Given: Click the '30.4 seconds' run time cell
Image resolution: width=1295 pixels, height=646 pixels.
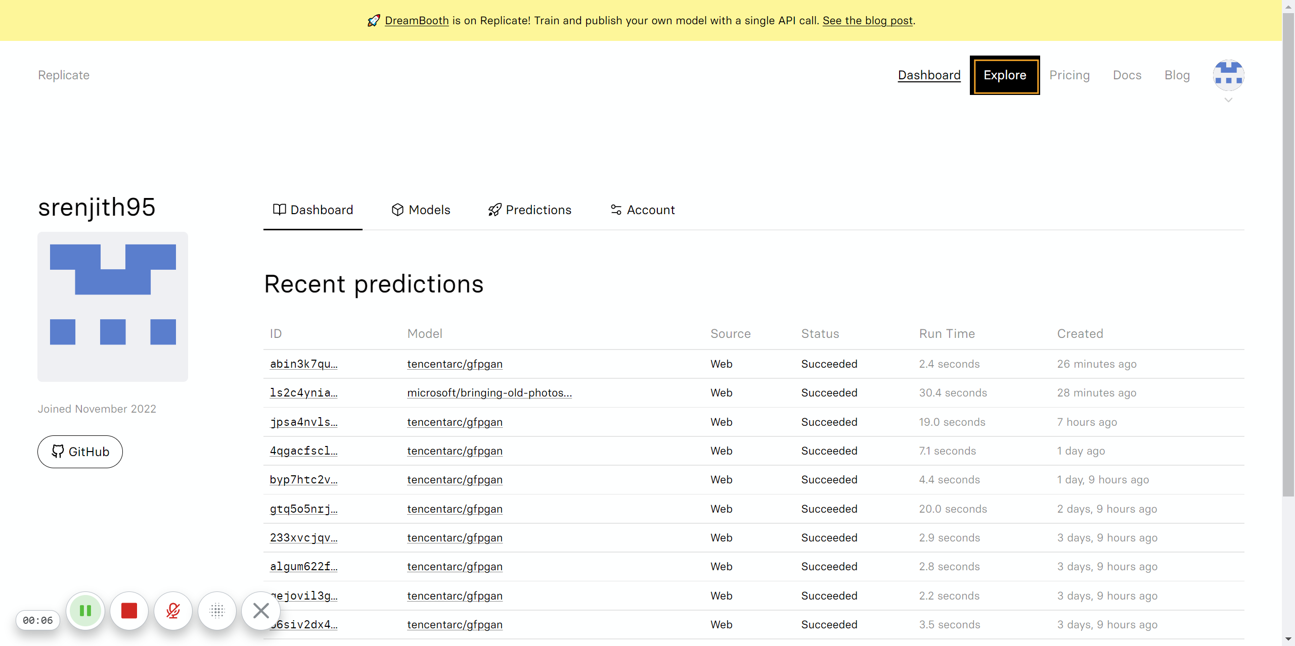Looking at the screenshot, I should point(953,392).
